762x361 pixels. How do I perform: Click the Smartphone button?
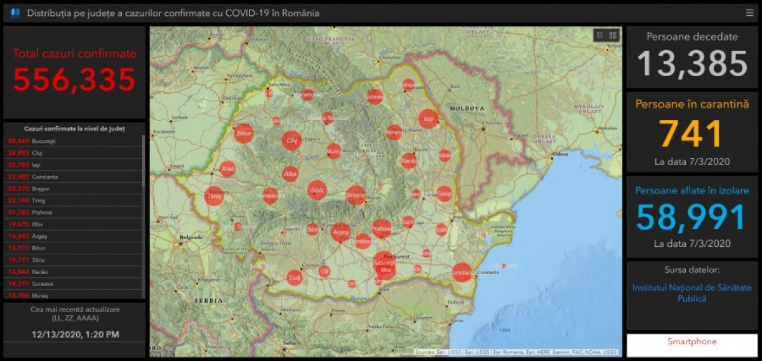[692, 342]
